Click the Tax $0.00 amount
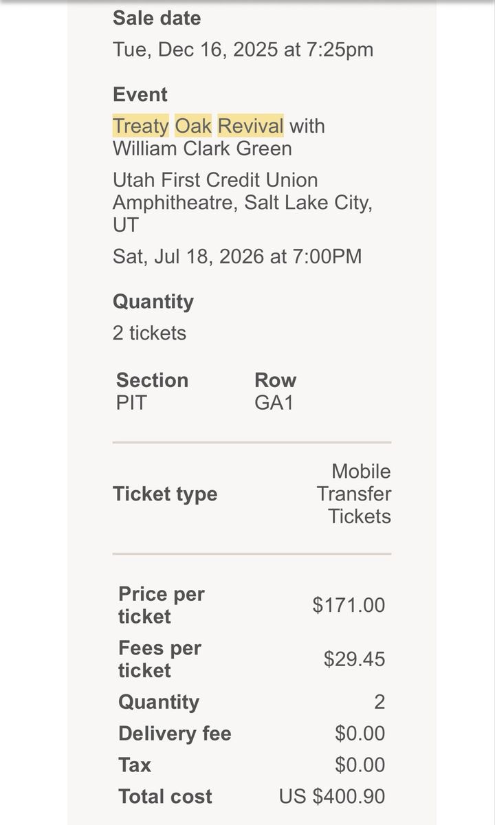 (x=360, y=765)
